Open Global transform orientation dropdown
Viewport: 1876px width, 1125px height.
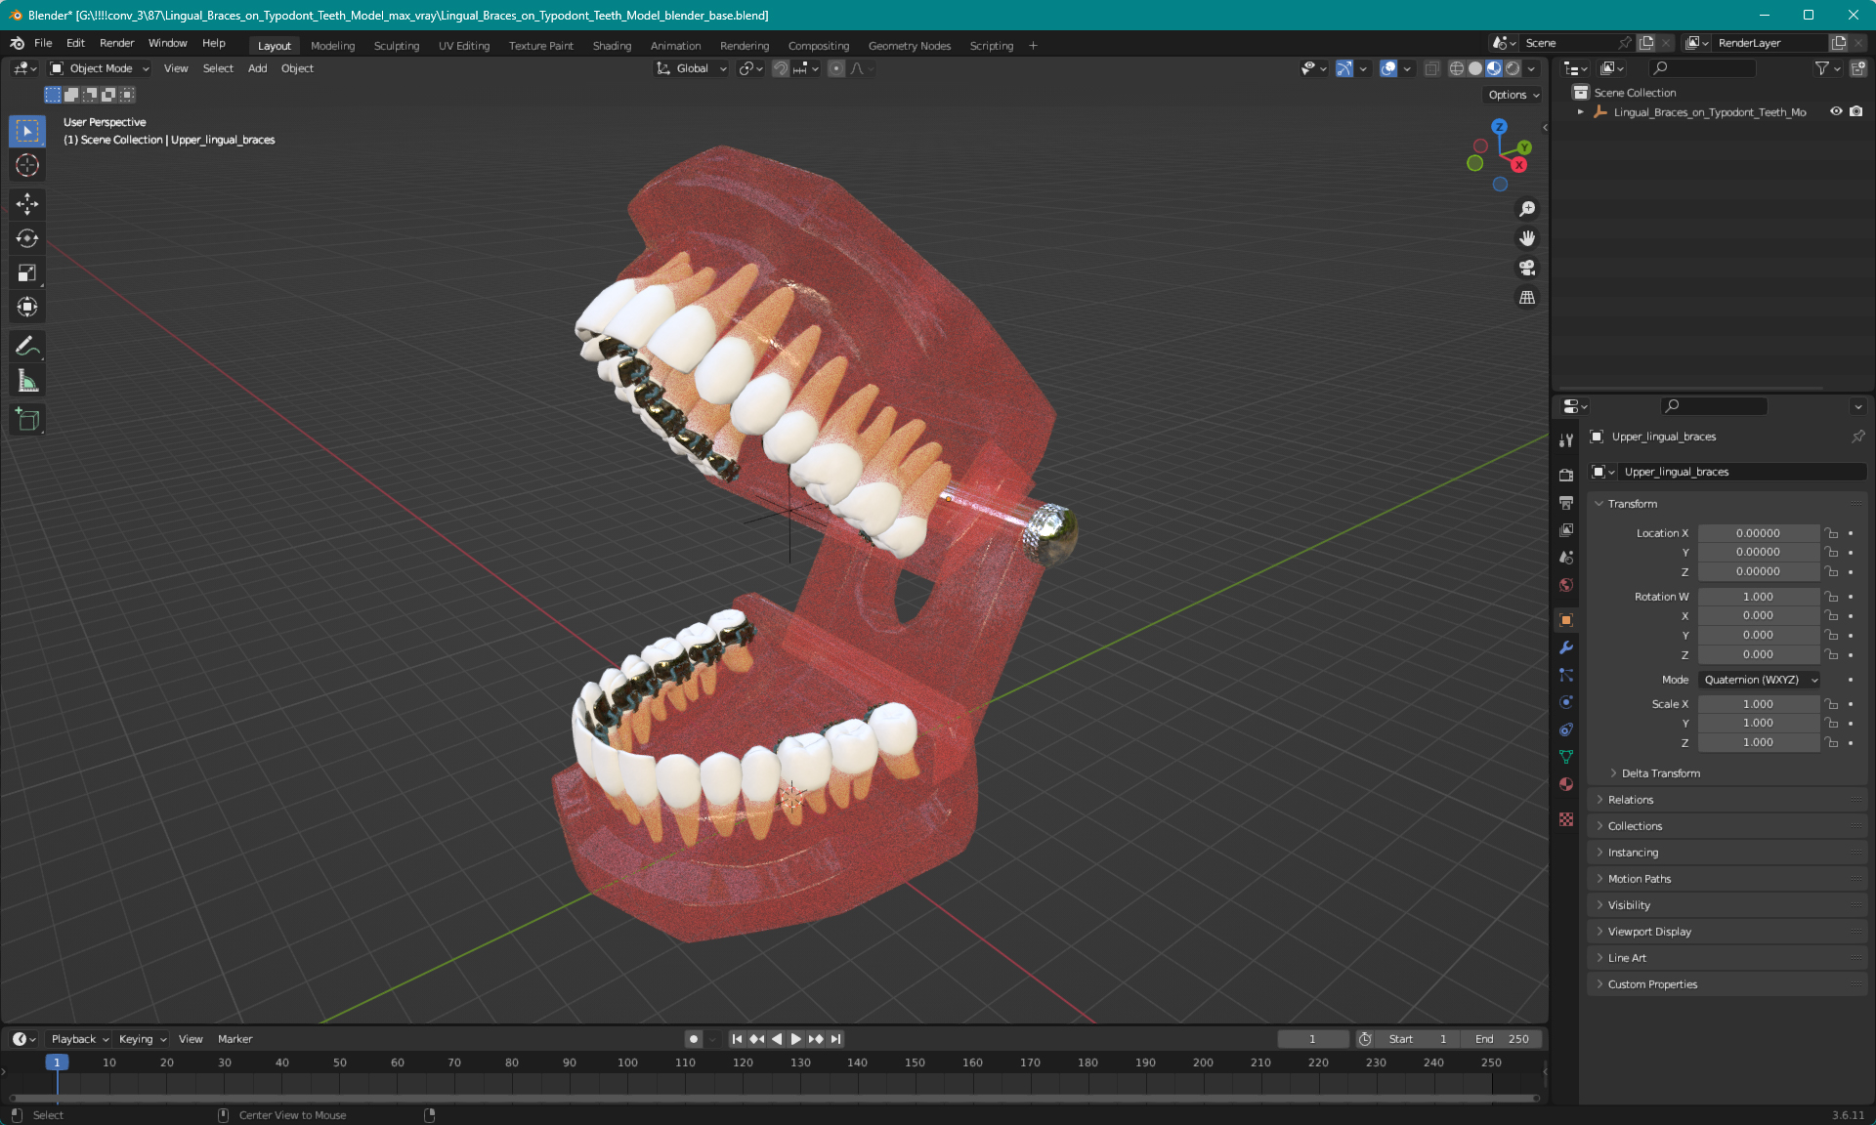pyautogui.click(x=692, y=68)
